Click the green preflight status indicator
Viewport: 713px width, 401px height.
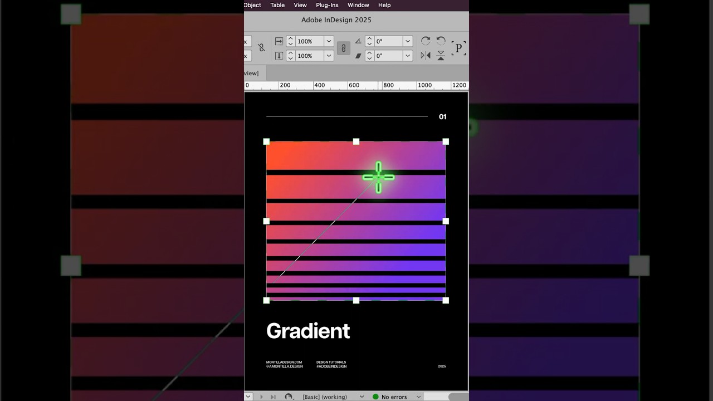375,397
